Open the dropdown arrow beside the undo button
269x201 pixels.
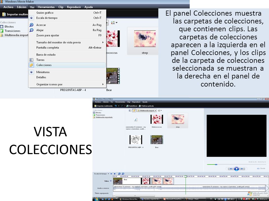[x=119, y=106]
